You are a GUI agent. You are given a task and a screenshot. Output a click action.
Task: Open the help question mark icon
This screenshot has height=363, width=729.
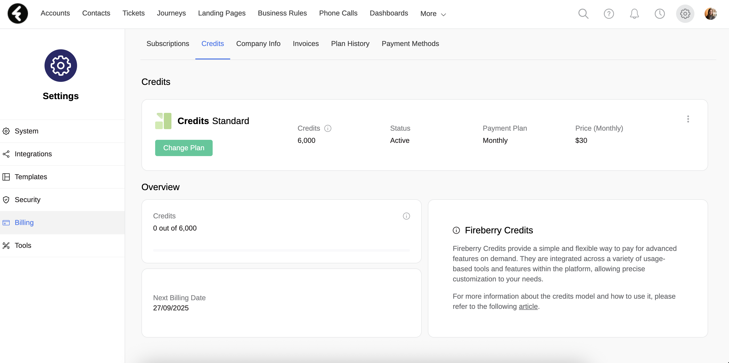coord(609,13)
